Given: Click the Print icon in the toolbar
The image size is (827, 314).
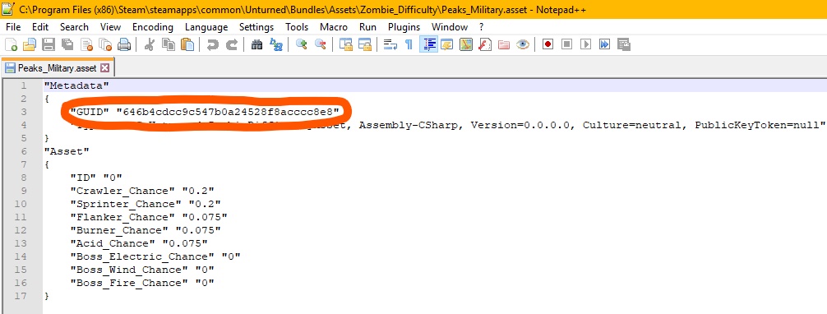Looking at the screenshot, I should pos(124,45).
